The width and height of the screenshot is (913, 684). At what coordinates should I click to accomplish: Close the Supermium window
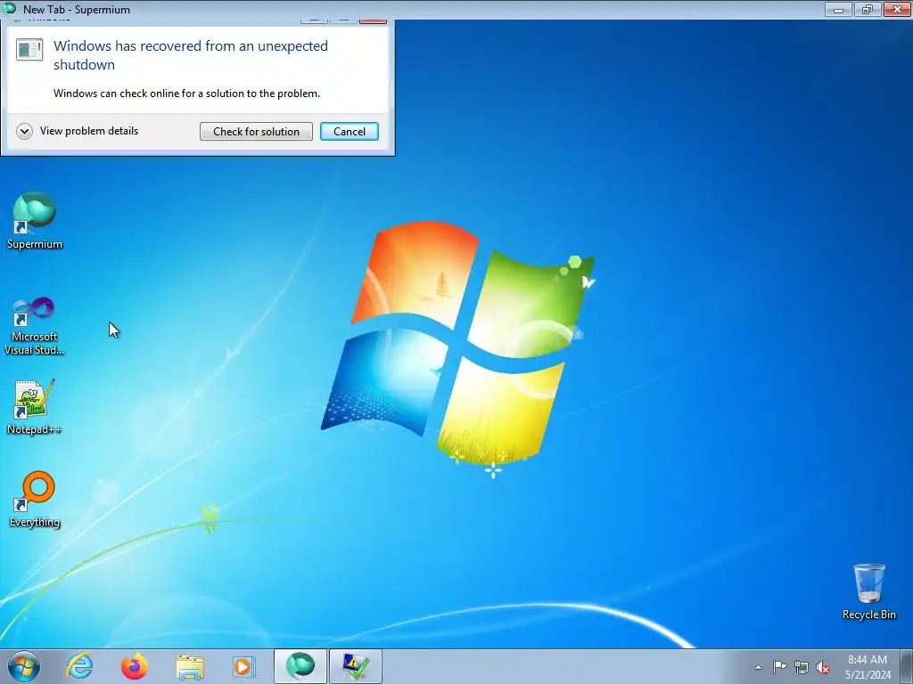coord(897,9)
